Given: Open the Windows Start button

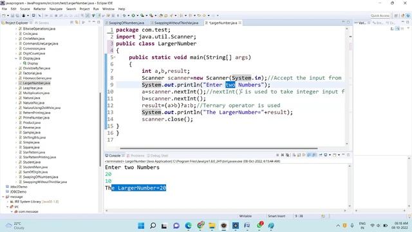Looking at the screenshot, I should click(x=141, y=226).
